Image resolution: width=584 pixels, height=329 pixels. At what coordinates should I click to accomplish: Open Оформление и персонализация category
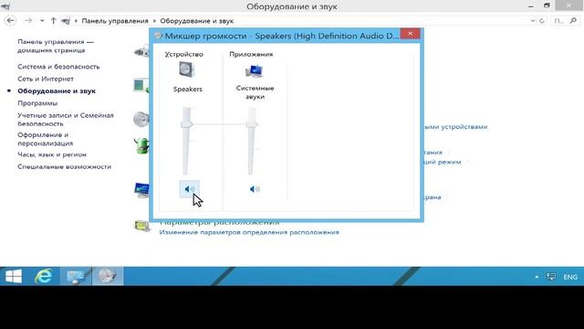pos(45,139)
